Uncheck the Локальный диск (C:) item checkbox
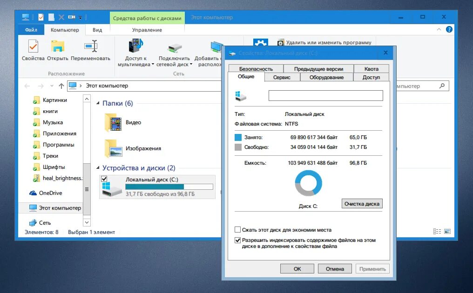 [104, 179]
